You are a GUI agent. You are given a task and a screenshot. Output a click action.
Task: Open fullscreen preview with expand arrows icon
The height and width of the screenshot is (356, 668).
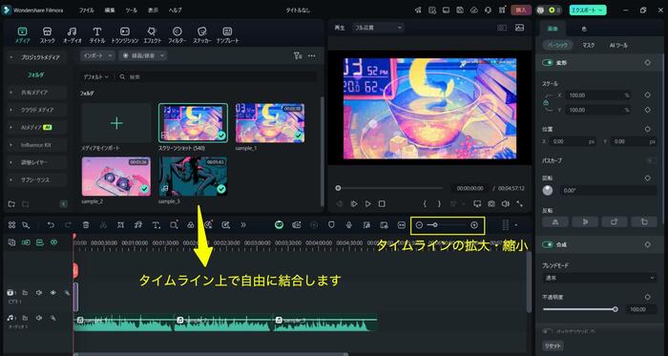point(519,204)
